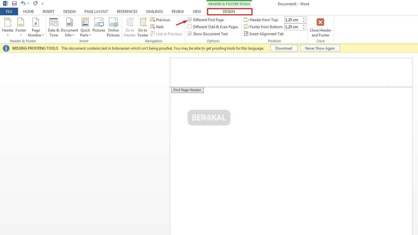This screenshot has width=418, height=235.
Task: Open the Quick Parts menu
Action: [x=85, y=27]
